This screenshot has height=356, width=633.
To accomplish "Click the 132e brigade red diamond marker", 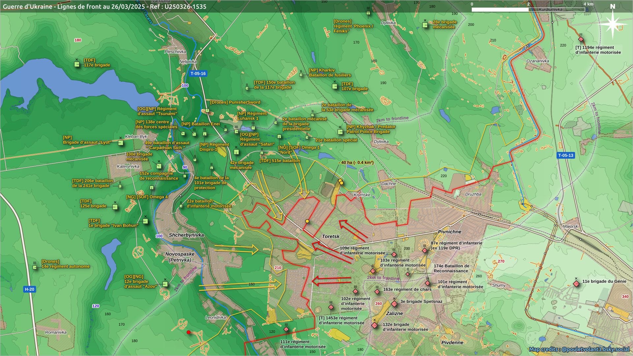I will (x=374, y=325).
